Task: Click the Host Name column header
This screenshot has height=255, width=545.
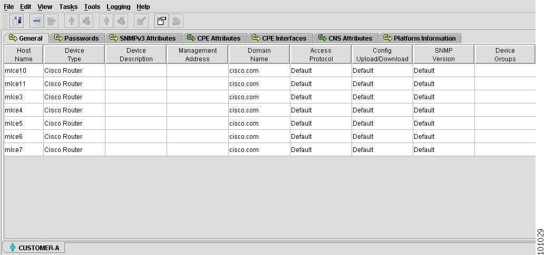Action: pos(24,55)
